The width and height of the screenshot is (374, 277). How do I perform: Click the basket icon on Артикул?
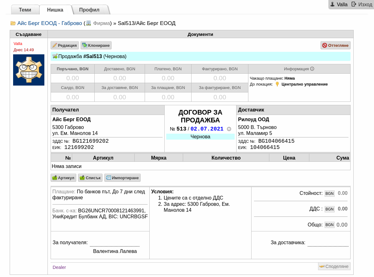[55, 178]
